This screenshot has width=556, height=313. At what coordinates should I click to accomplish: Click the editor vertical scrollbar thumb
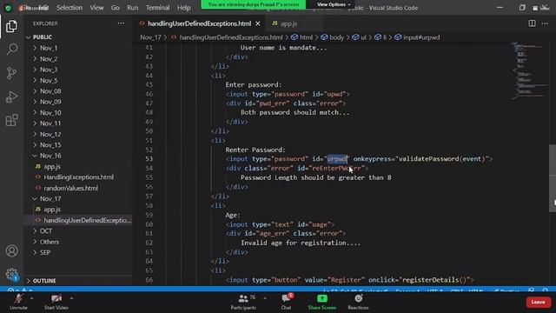[553, 178]
